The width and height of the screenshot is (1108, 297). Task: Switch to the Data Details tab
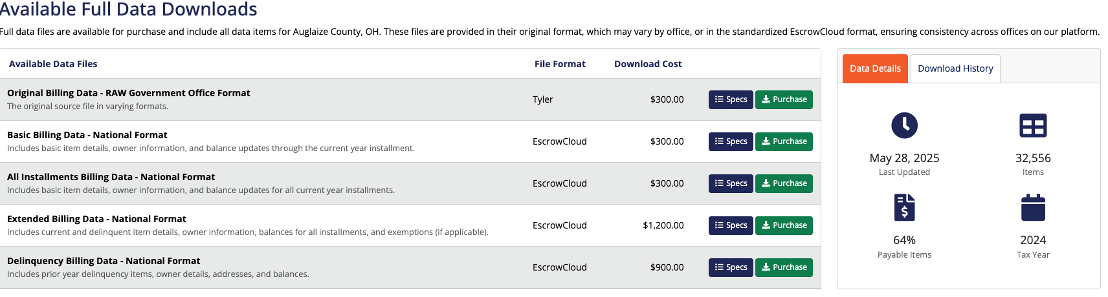(x=875, y=68)
